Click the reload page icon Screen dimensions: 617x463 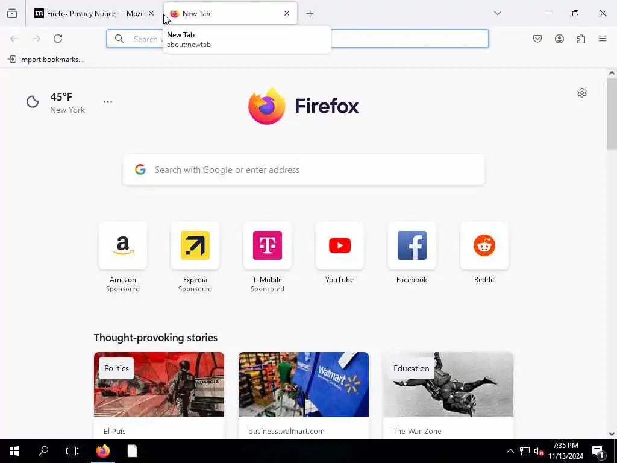point(58,39)
